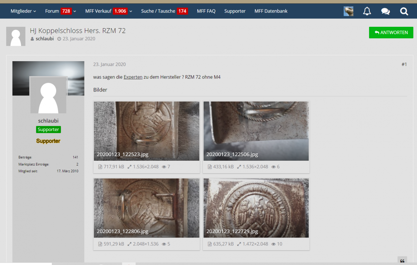
Task: Open conversations via the chat bubbles icon
Action: click(x=385, y=11)
